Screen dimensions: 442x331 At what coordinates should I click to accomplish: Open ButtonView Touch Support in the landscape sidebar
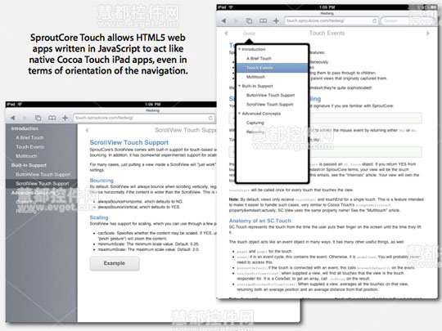click(43, 175)
